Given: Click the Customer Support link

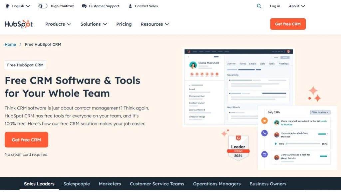Looking at the screenshot, I should pos(104,6).
